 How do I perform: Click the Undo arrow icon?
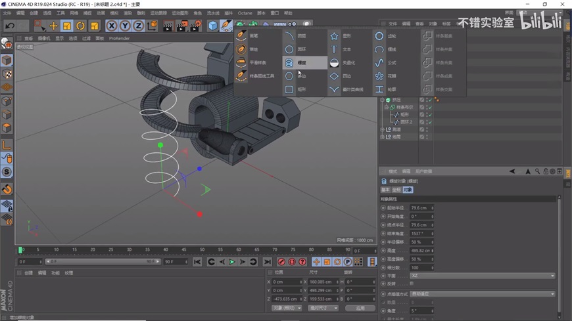pyautogui.click(x=9, y=26)
